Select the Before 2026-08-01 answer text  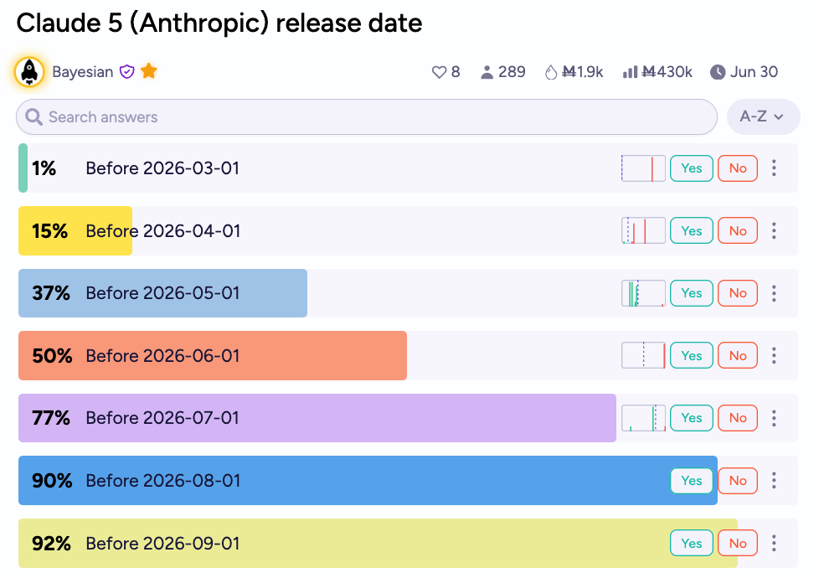coord(163,481)
